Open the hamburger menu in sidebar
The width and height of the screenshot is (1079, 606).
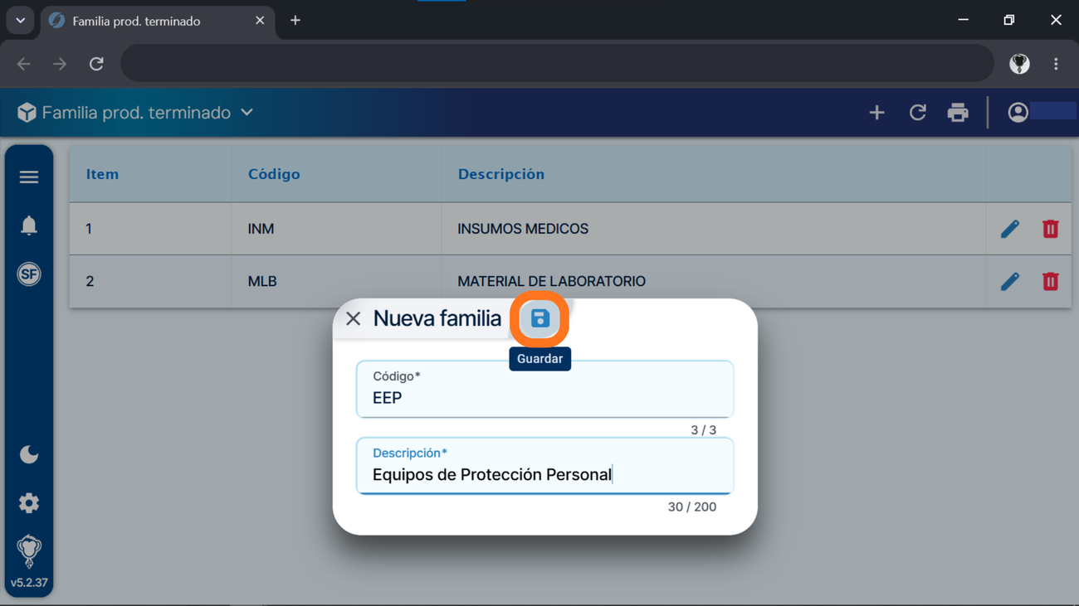coord(29,177)
